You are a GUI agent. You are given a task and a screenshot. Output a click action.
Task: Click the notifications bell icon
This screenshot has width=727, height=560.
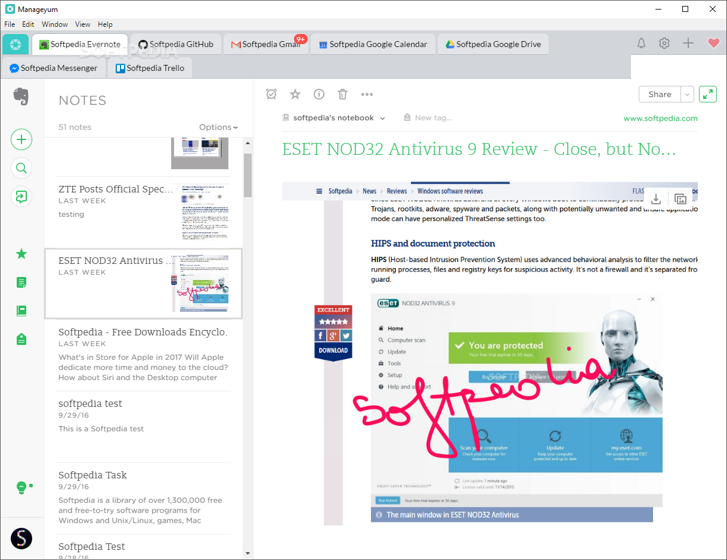point(642,43)
